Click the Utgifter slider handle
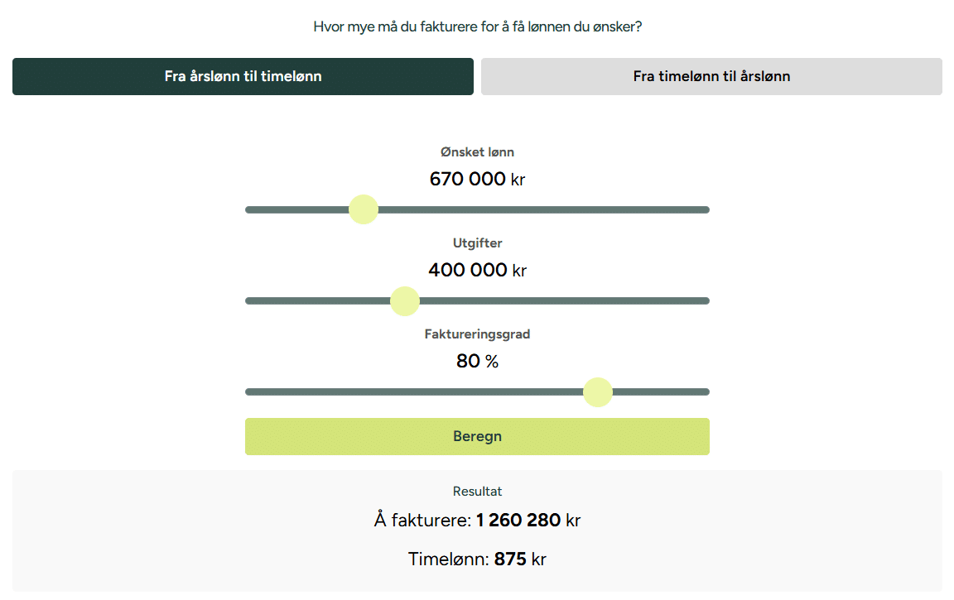 coord(405,301)
